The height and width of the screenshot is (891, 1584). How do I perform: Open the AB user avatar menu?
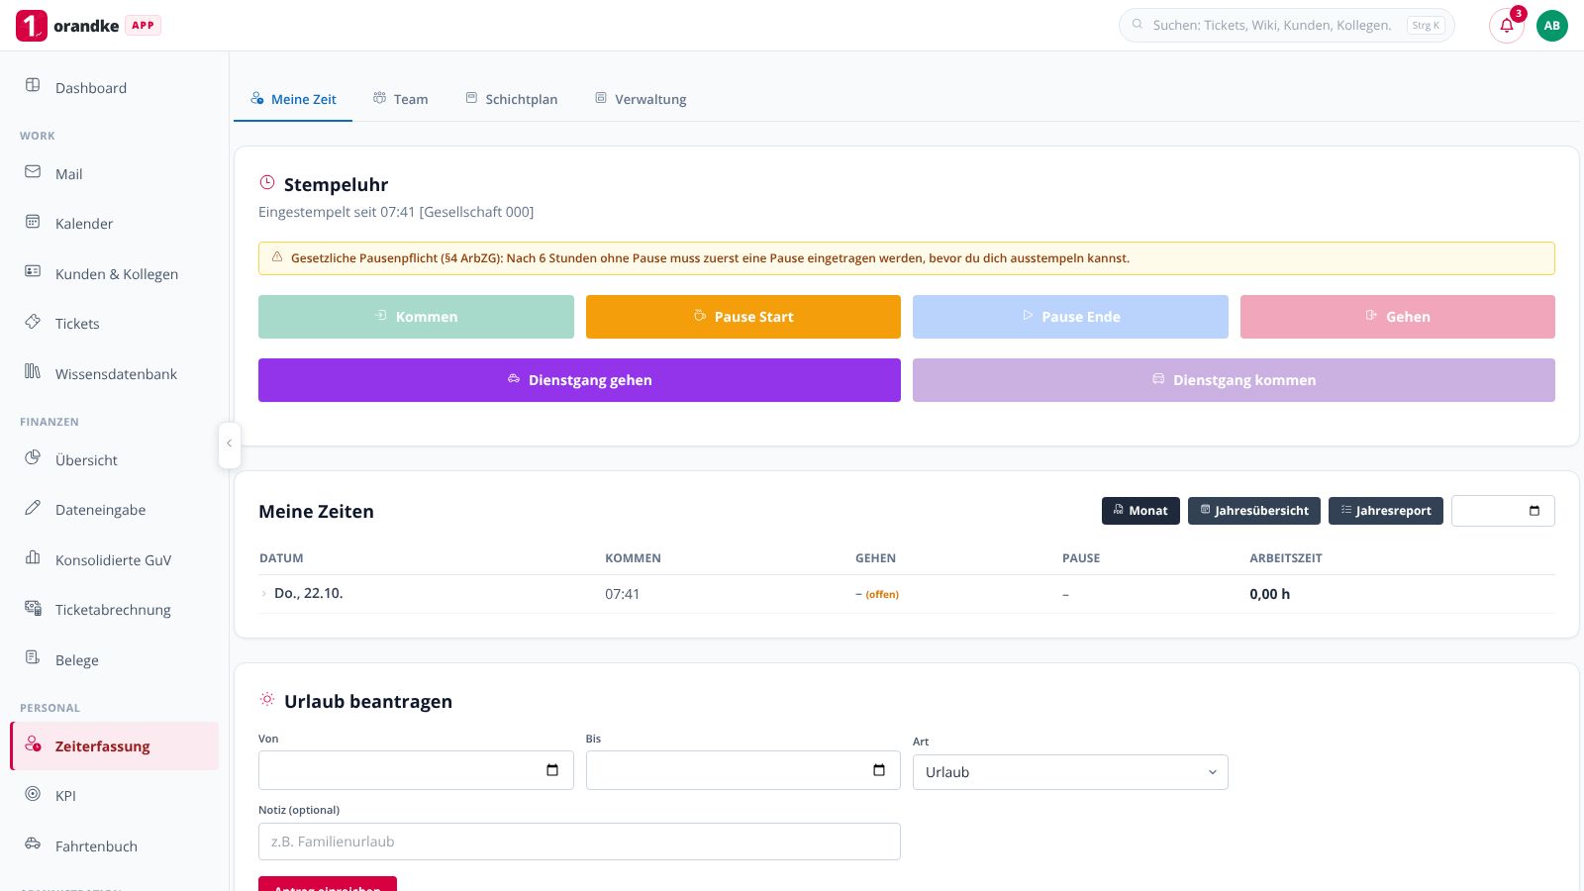tap(1552, 26)
